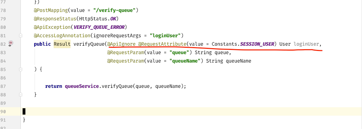Click the @ApiException annotation

52,27
